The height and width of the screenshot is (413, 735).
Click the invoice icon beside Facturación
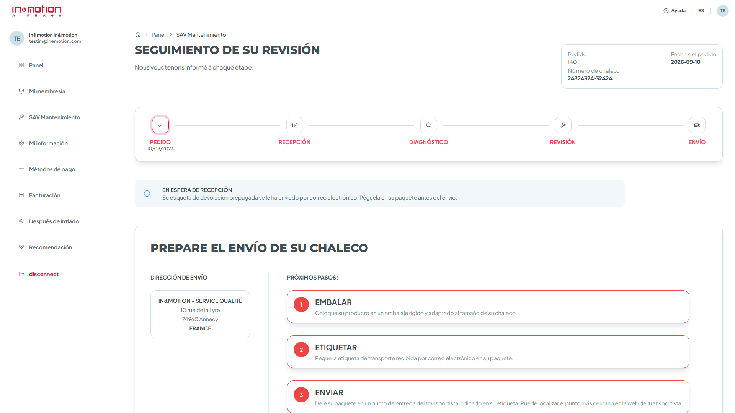tap(21, 195)
